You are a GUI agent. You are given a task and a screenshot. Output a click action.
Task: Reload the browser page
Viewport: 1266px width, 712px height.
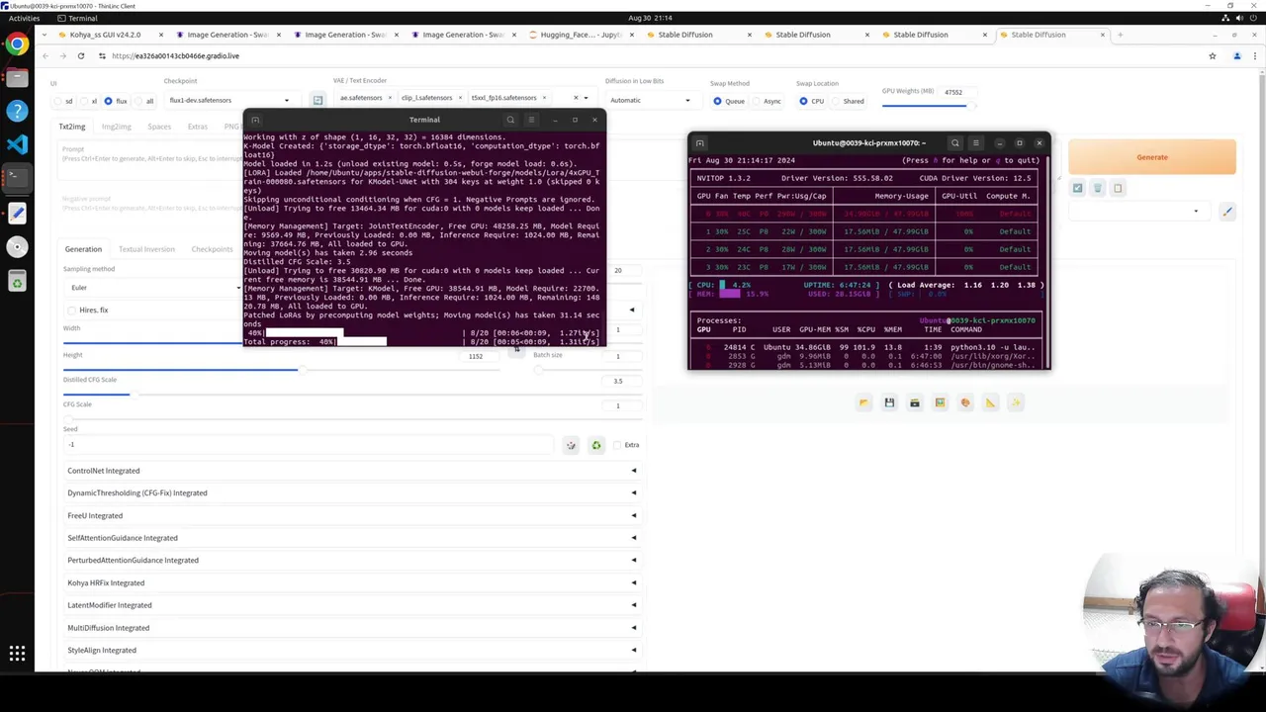tap(81, 55)
